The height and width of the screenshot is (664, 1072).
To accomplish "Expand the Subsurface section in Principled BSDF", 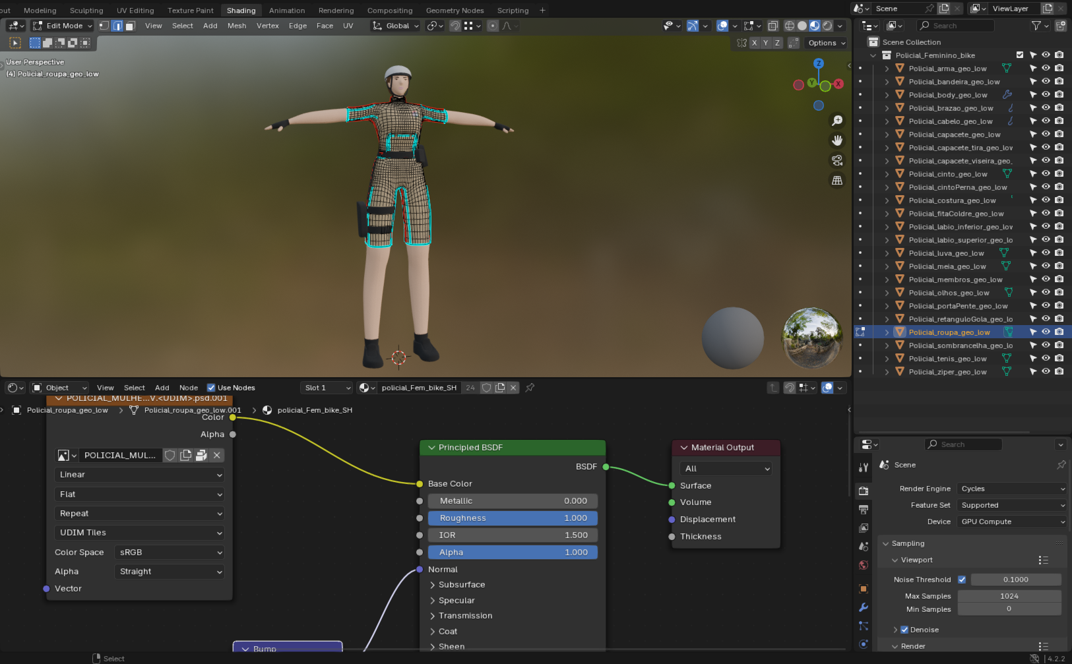I will point(461,585).
